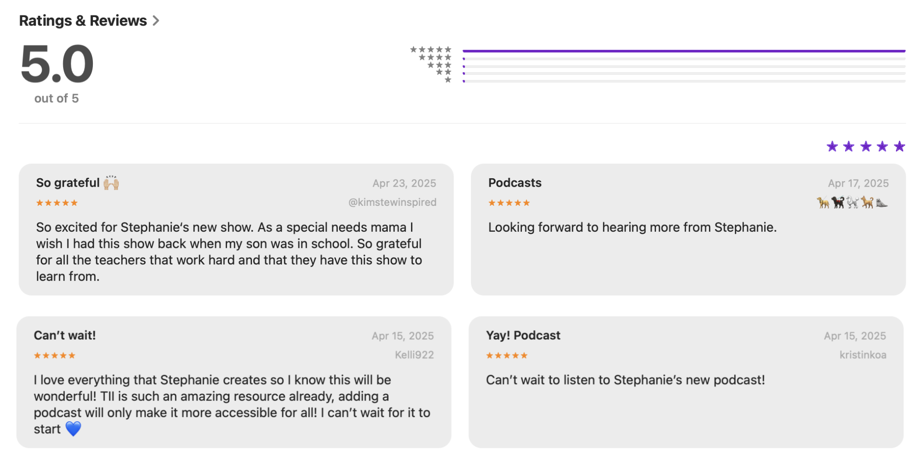Open the Ratings & Reviews heading link
921x473 pixels.
(x=83, y=21)
